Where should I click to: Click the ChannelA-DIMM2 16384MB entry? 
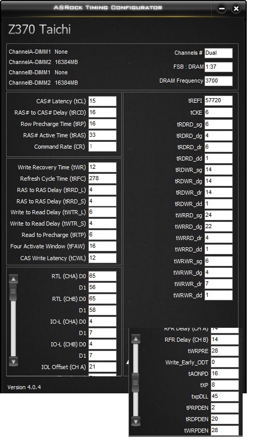click(x=43, y=62)
